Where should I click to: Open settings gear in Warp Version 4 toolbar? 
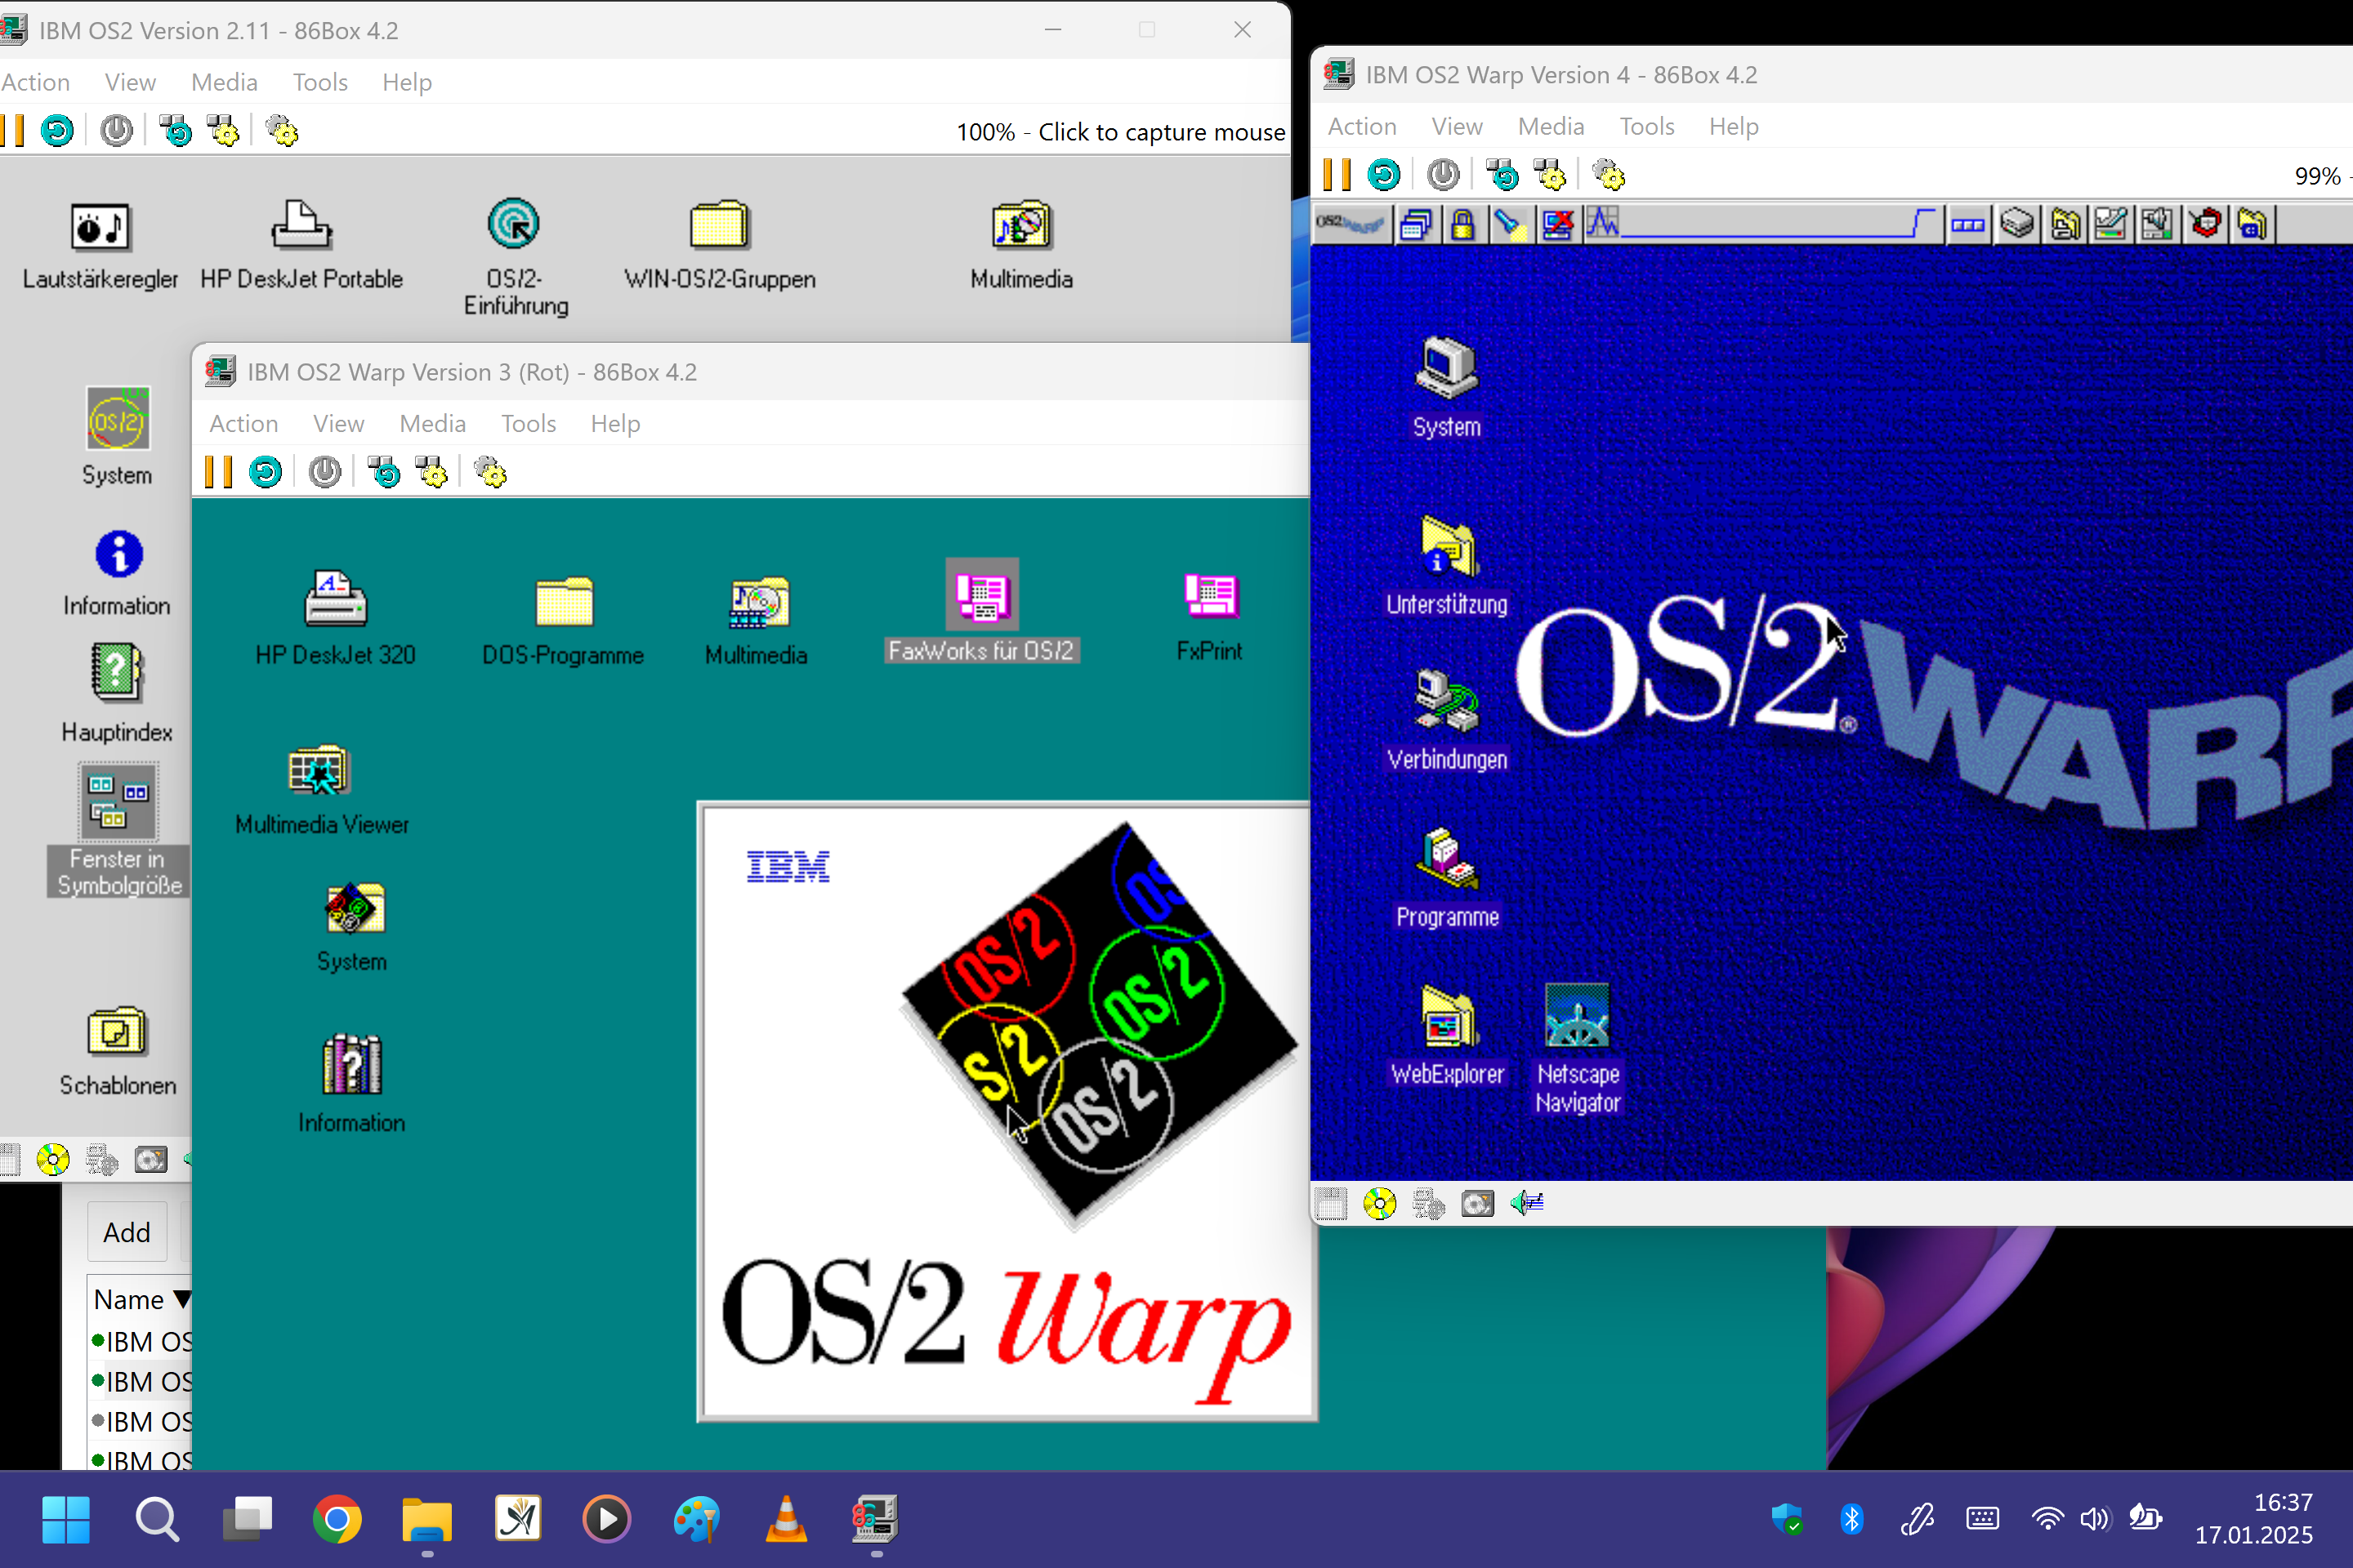pos(1609,175)
